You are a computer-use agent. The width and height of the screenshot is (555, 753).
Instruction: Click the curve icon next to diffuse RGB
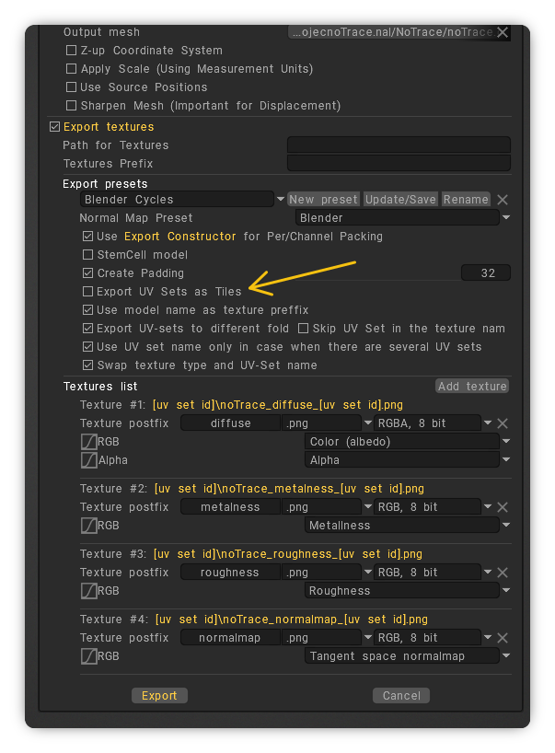(x=88, y=442)
